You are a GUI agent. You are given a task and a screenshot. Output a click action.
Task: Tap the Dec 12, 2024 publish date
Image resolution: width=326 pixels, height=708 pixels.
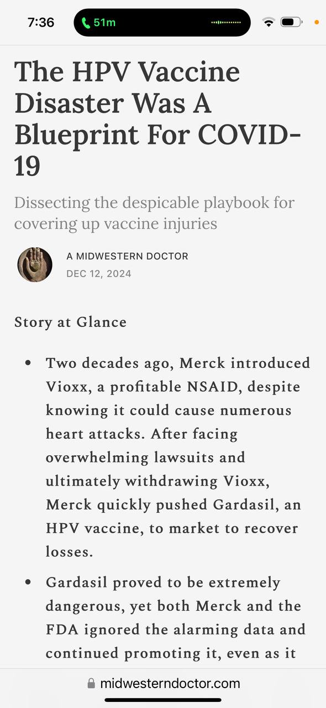tap(99, 273)
